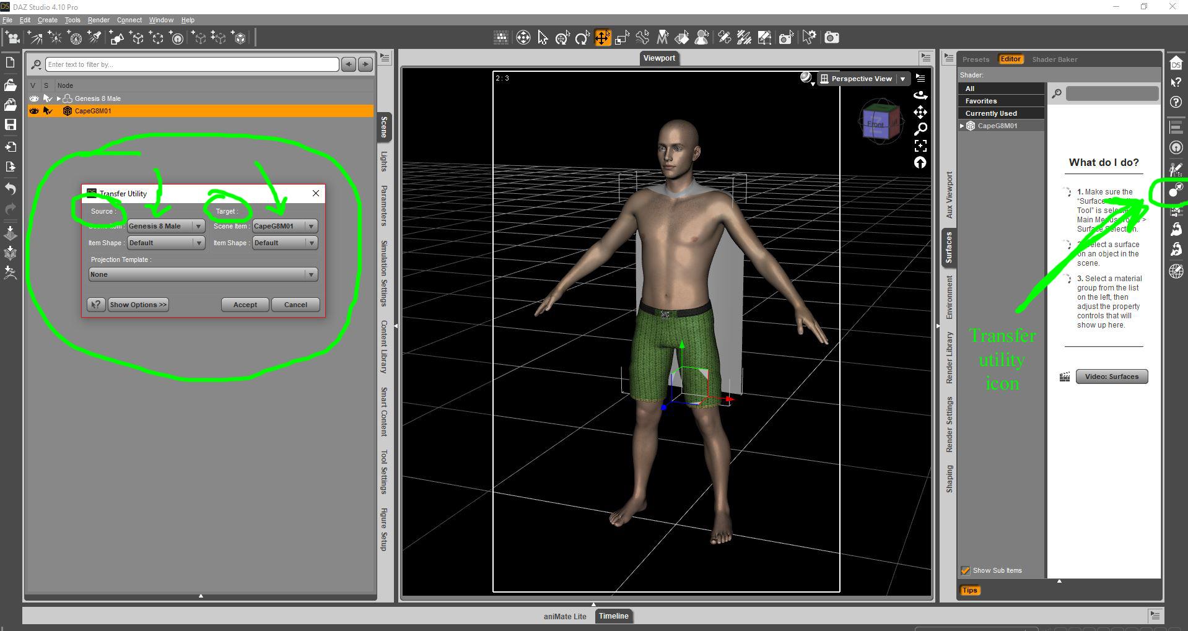Viewport: 1188px width, 631px height.
Task: Click the DS home icon in right sidebar
Action: (1176, 63)
